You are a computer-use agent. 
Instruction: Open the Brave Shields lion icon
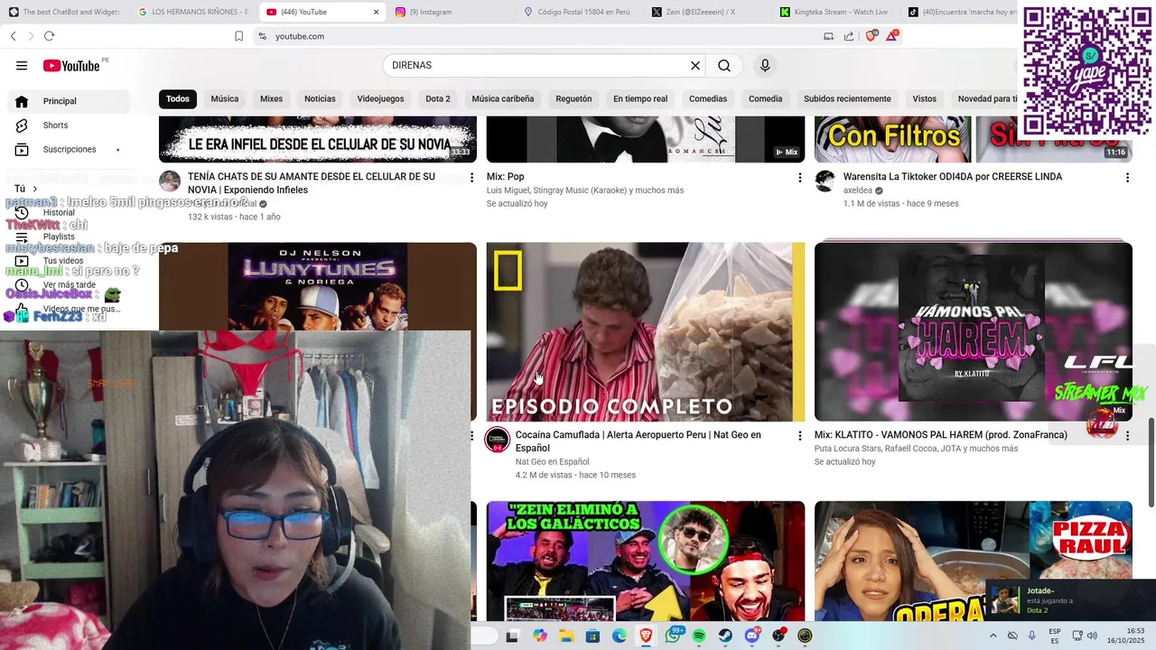click(x=871, y=36)
